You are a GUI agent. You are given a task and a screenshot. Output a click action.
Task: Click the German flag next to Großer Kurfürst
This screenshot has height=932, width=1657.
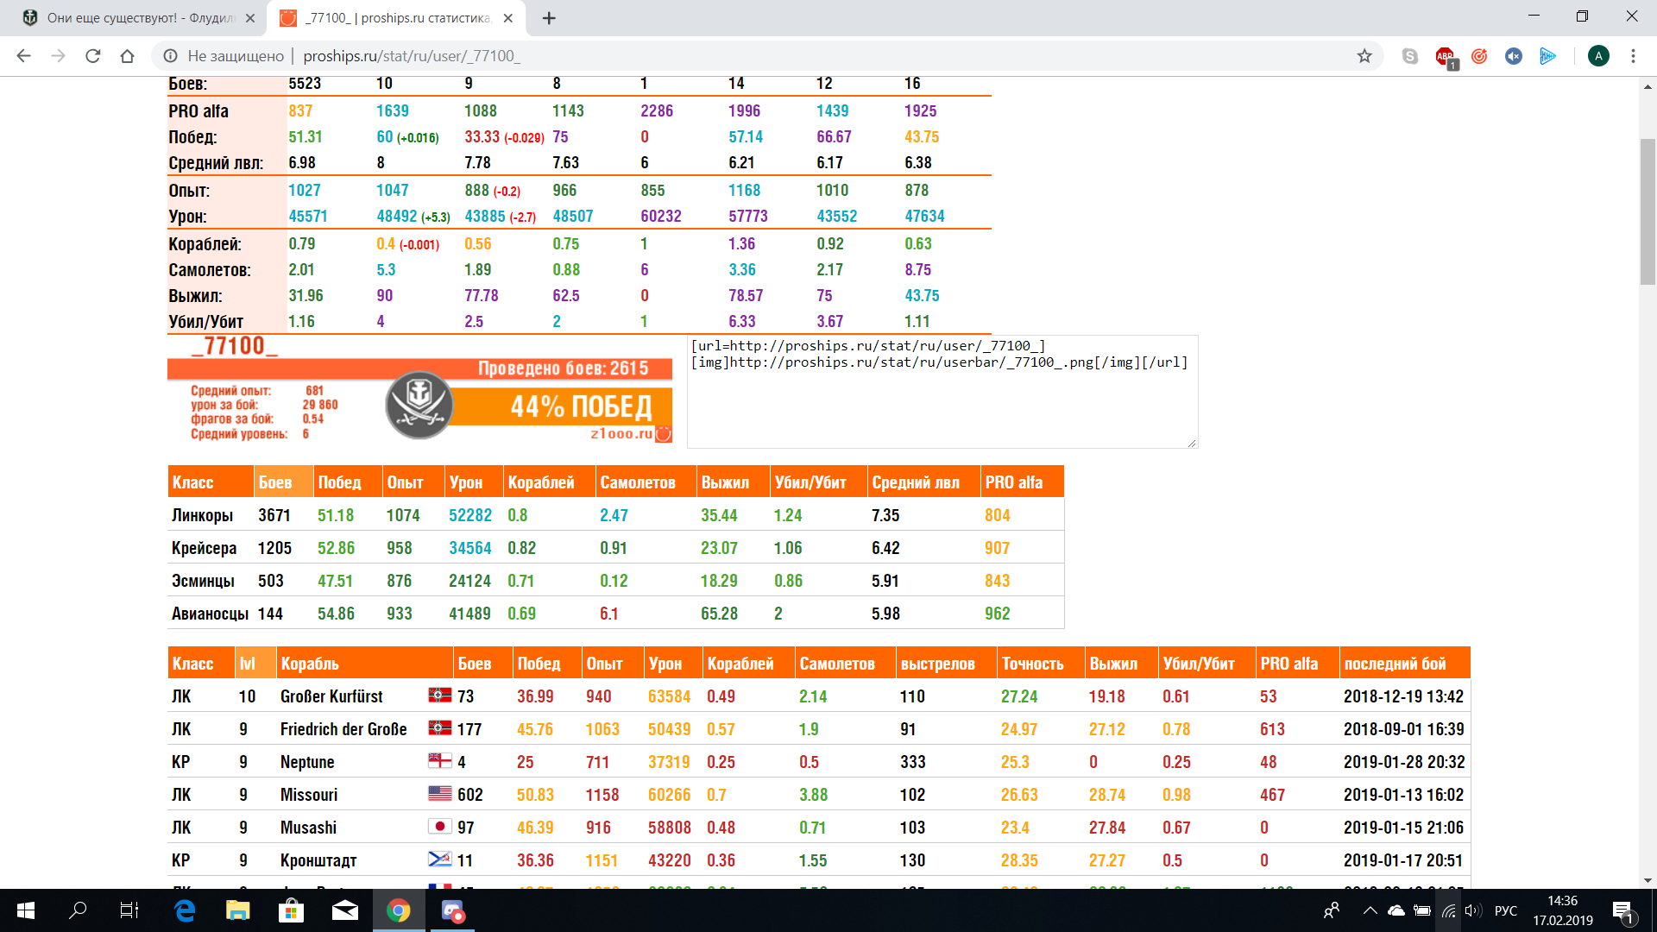point(440,695)
